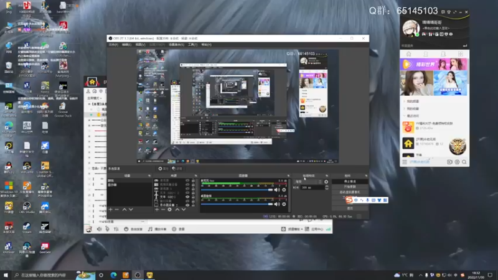Open settings gear for 麦克风/Aux mixer channel
Image resolution: width=498 pixels, height=280 pixels.
point(284,190)
